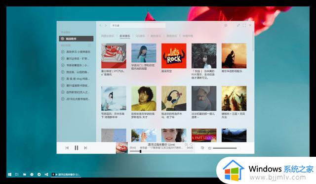Open the three swordsmen painting cover
The image size is (316, 184).
[x=234, y=98]
